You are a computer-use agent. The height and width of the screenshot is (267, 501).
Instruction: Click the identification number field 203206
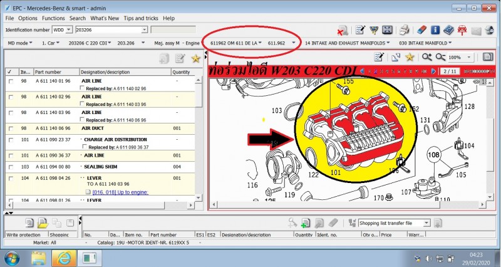coord(111,29)
